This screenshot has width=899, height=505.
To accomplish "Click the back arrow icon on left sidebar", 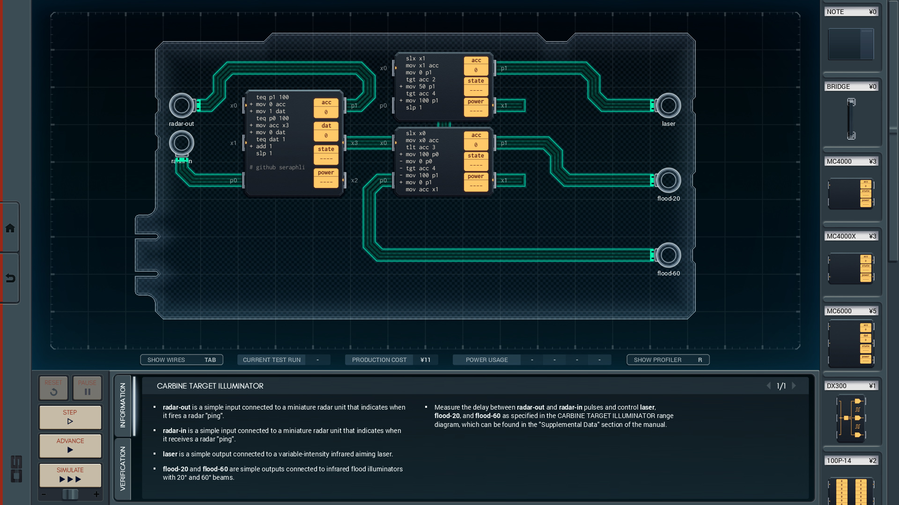I will [10, 278].
